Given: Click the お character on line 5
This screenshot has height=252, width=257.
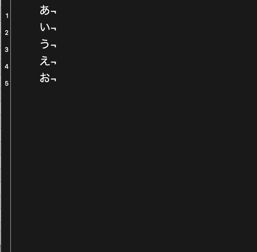Looking at the screenshot, I should (45, 78).
